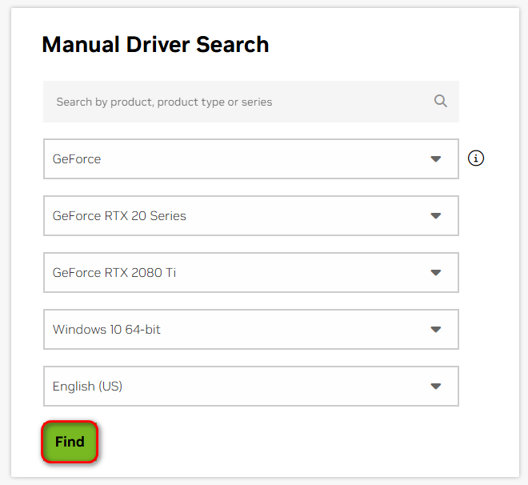Viewport: 528px width, 485px height.
Task: Expand the GeForce RTX 20 Series dropdown
Action: [251, 215]
